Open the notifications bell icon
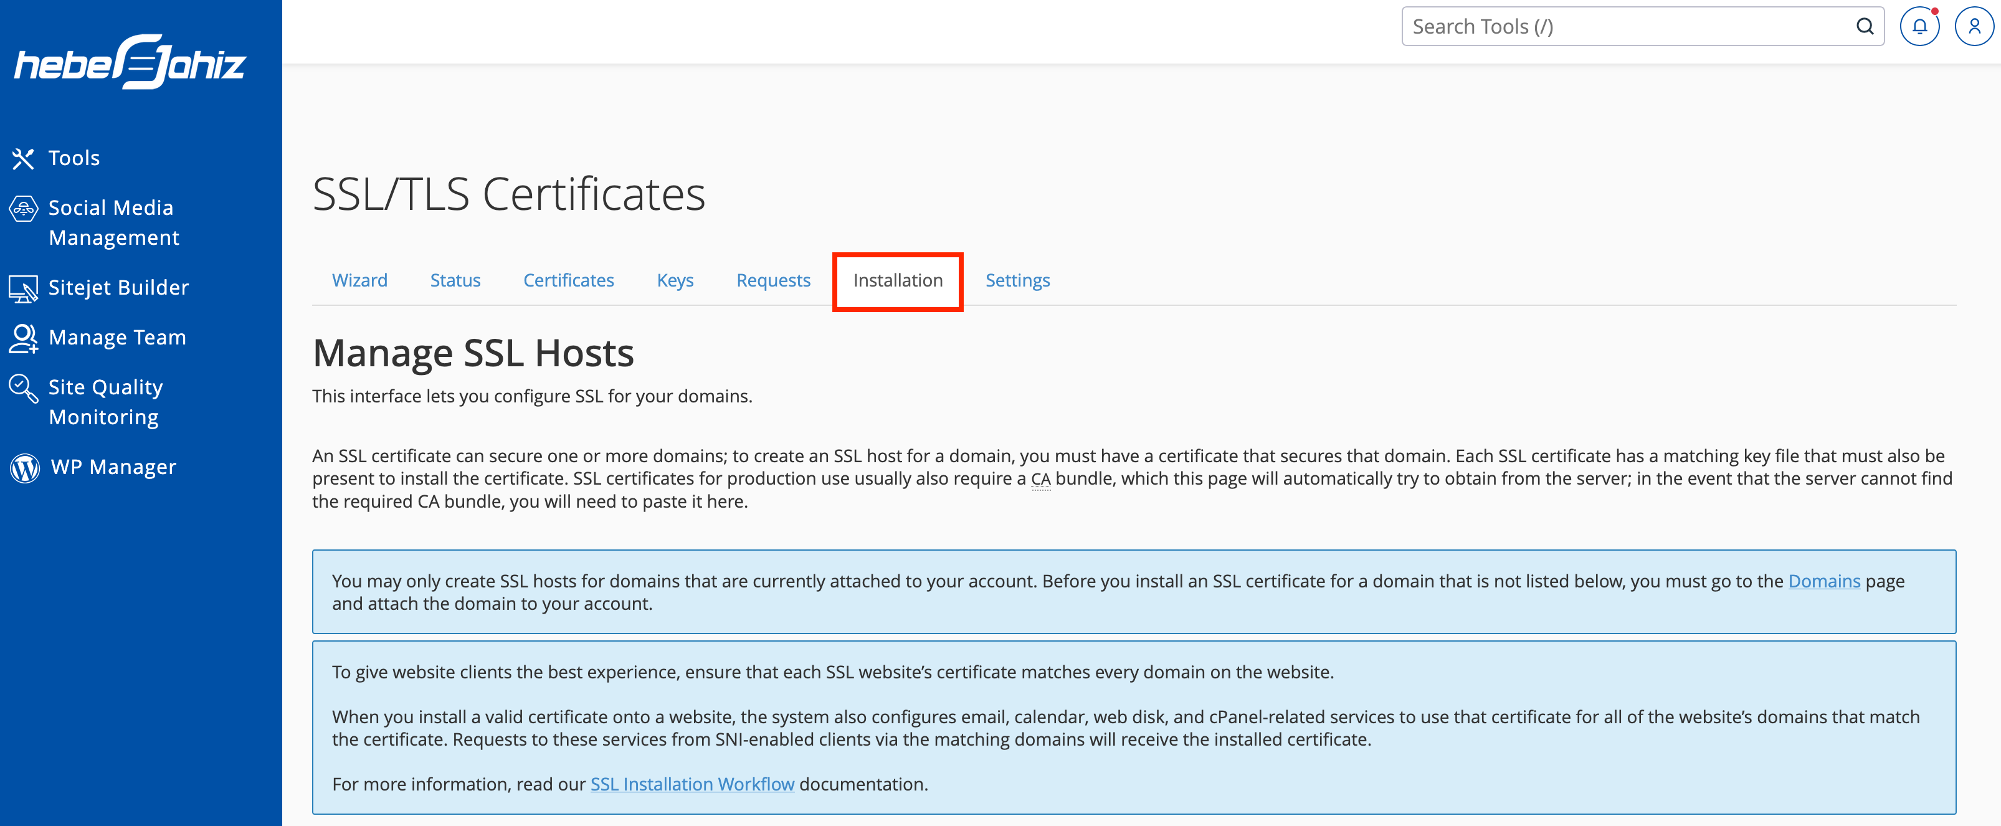The image size is (2001, 826). click(x=1919, y=27)
